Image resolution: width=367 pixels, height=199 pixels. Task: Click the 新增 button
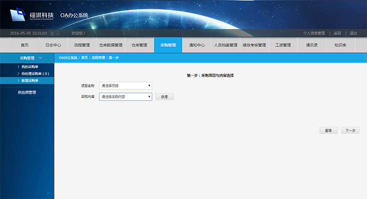point(164,96)
